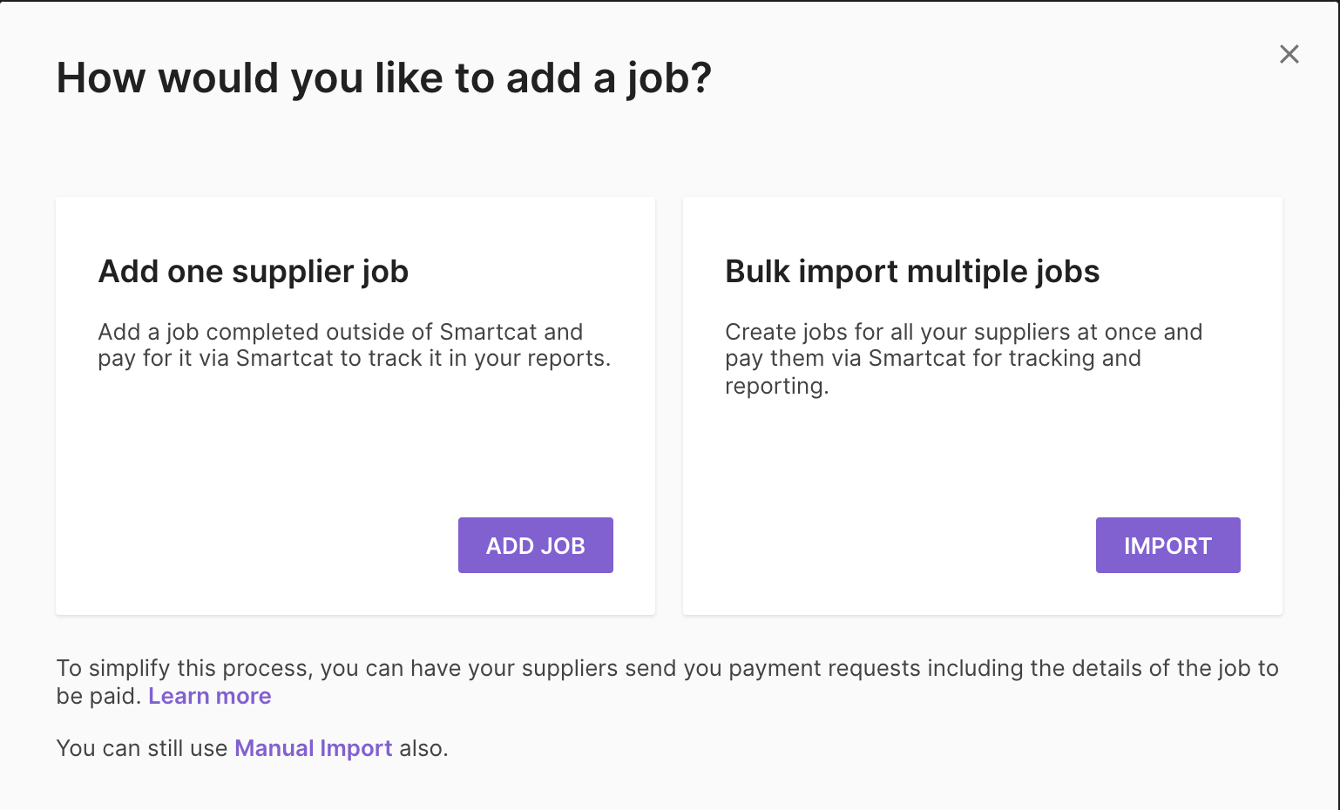Open the Manual Import link

314,748
